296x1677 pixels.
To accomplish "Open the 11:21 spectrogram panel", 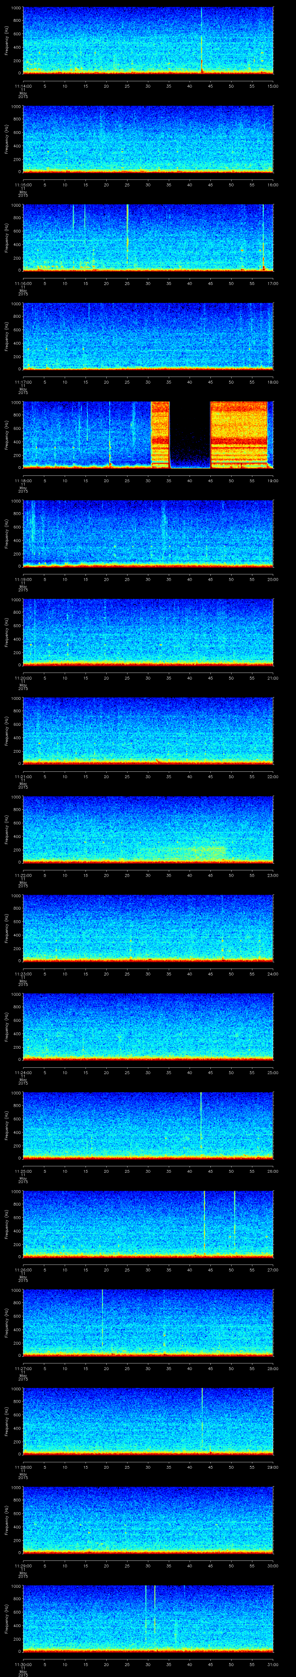I will click(x=148, y=731).
